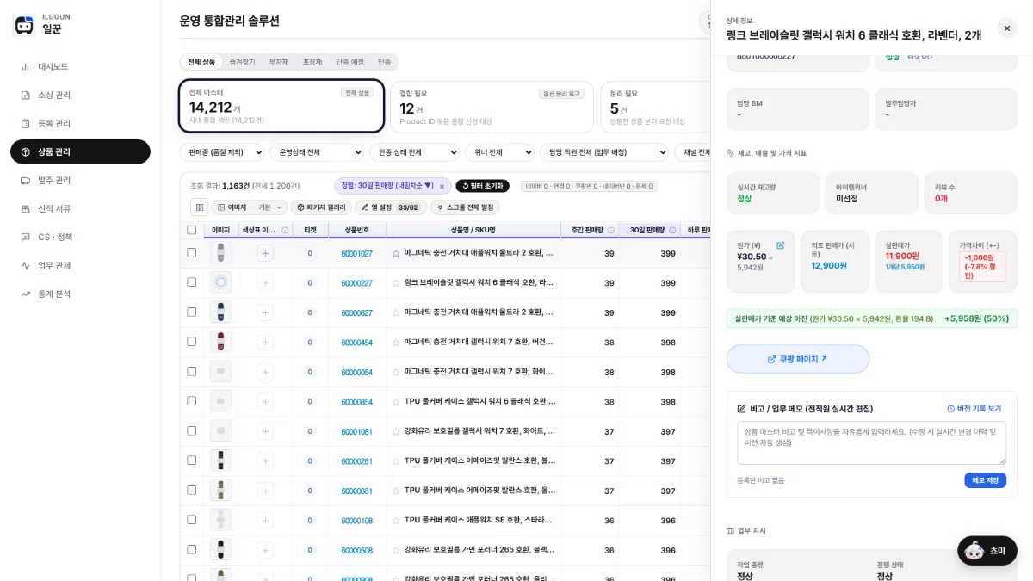Viewport: 1033px width, 581px height.
Task: Click the info icon beside 색상표 header
Action: (x=285, y=230)
